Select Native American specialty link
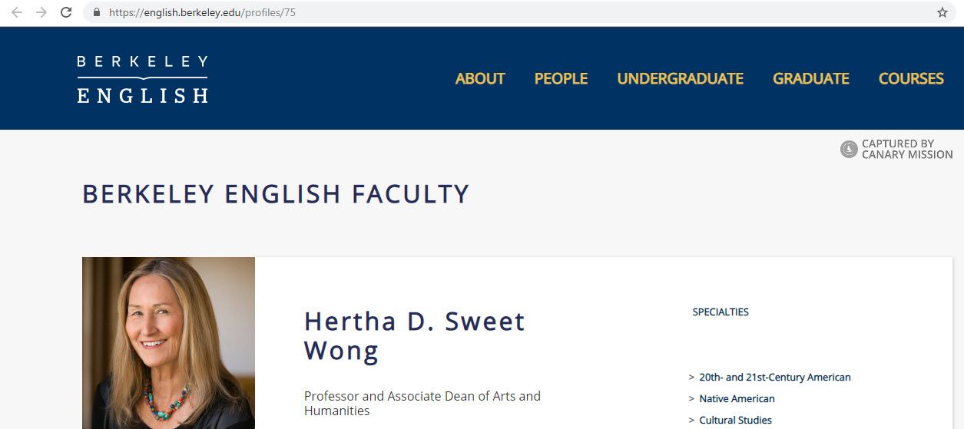964x429 pixels. [737, 399]
